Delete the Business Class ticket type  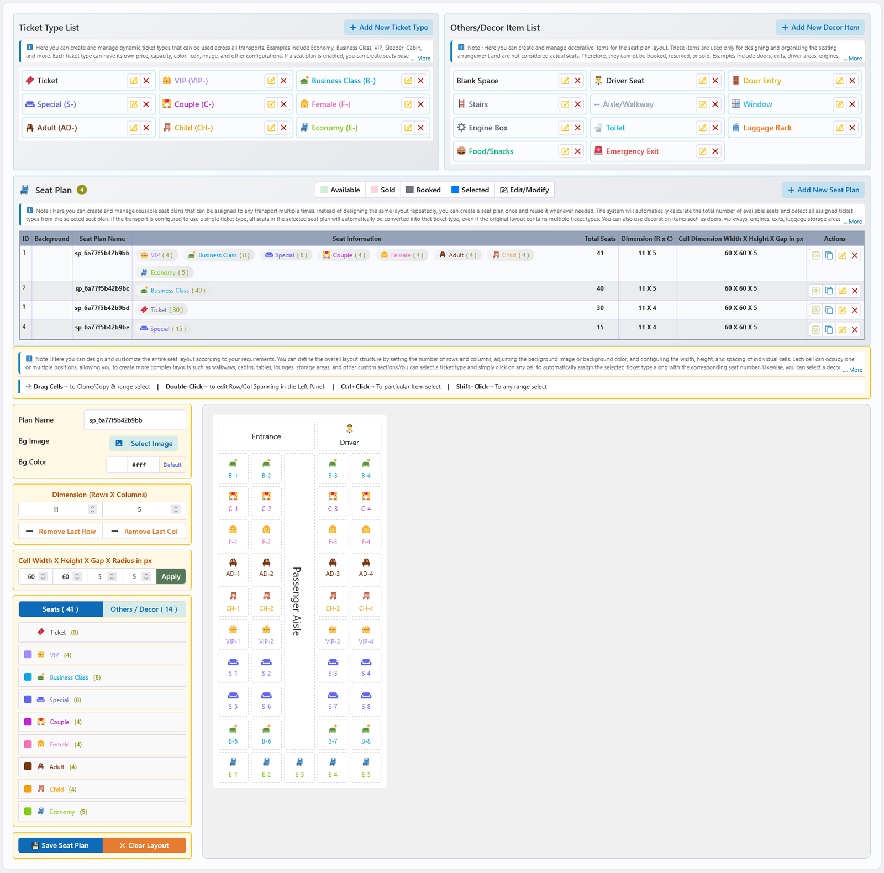click(x=421, y=81)
